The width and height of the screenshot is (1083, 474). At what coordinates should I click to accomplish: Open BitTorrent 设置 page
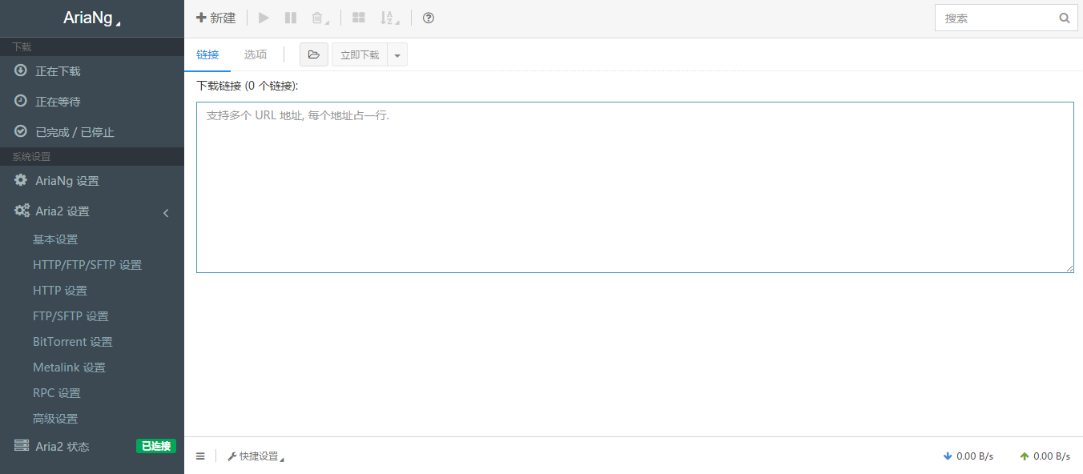(73, 342)
